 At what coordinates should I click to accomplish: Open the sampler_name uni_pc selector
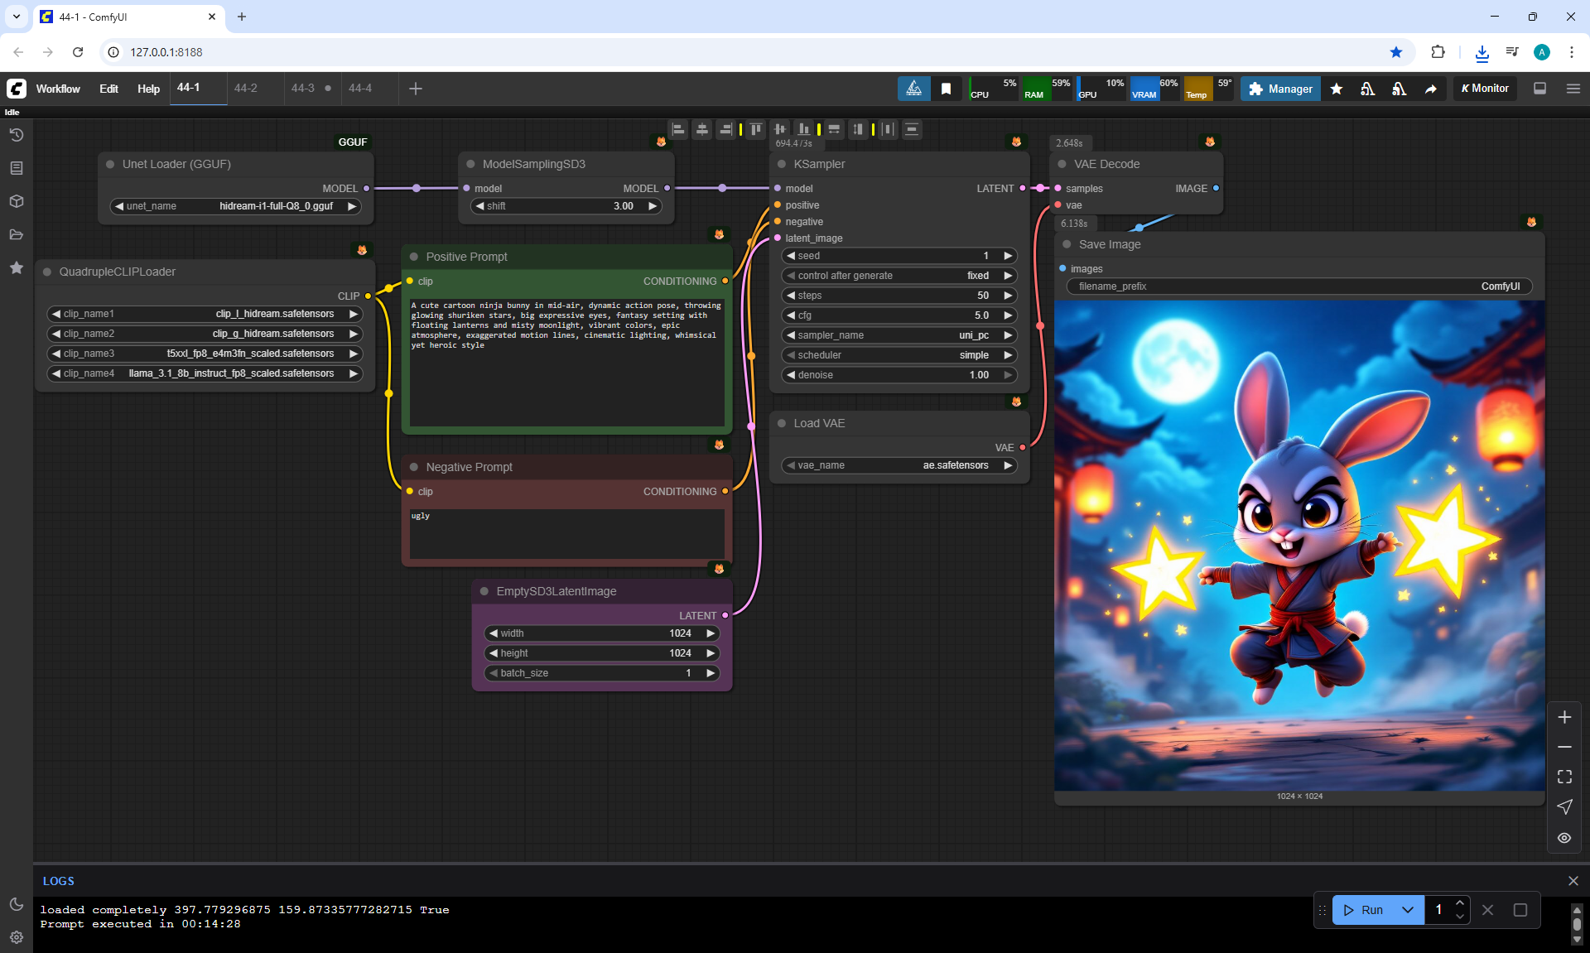[899, 335]
